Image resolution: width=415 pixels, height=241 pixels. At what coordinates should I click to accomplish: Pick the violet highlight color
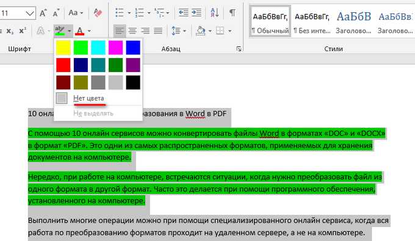133,65
